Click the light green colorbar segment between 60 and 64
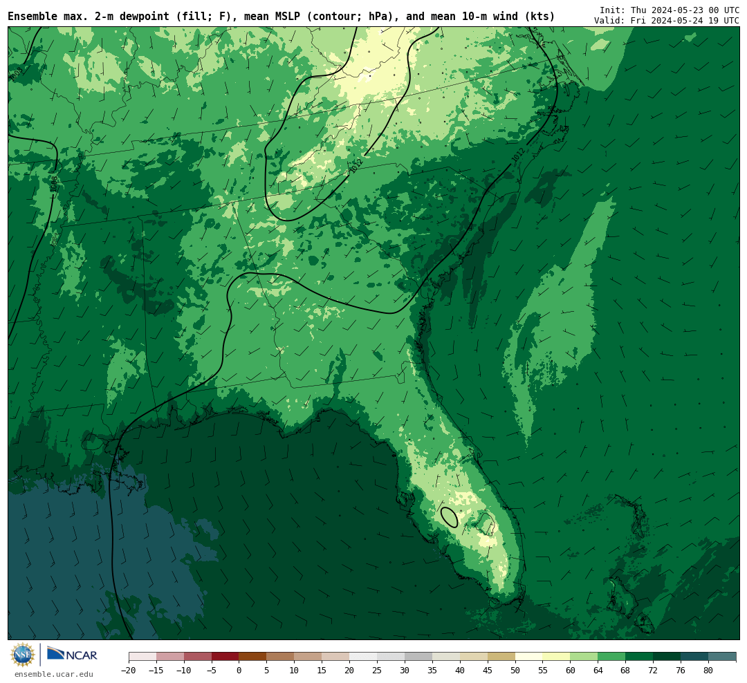This screenshot has height=683, width=747. (584, 657)
